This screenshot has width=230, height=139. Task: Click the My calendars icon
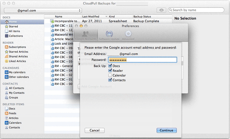click(x=6, y=72)
